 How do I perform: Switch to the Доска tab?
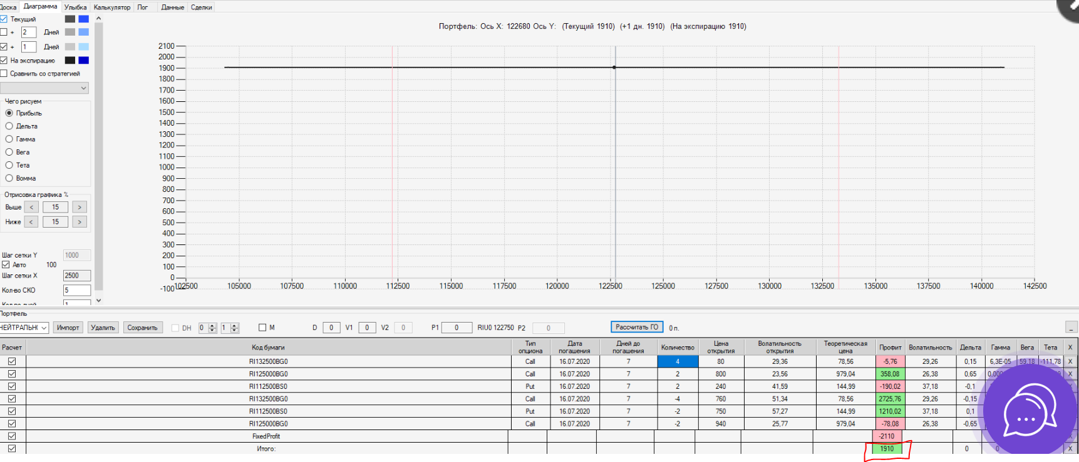9,8
